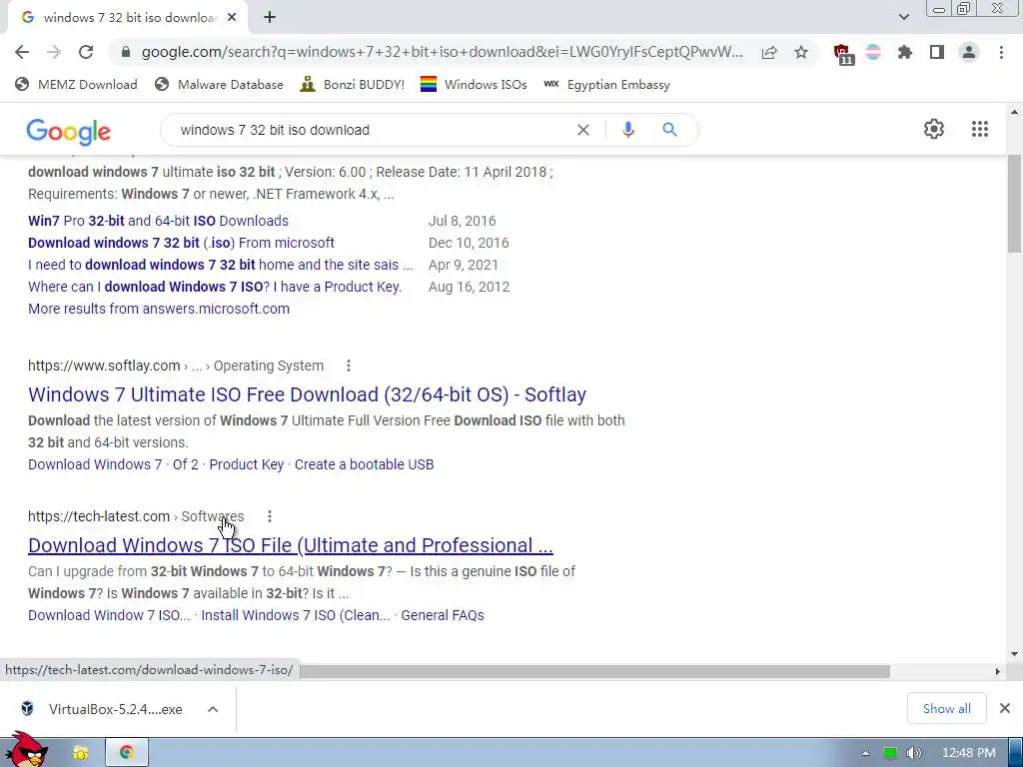Open the tab search dropdown arrow
The height and width of the screenshot is (767, 1023).
pos(903,17)
